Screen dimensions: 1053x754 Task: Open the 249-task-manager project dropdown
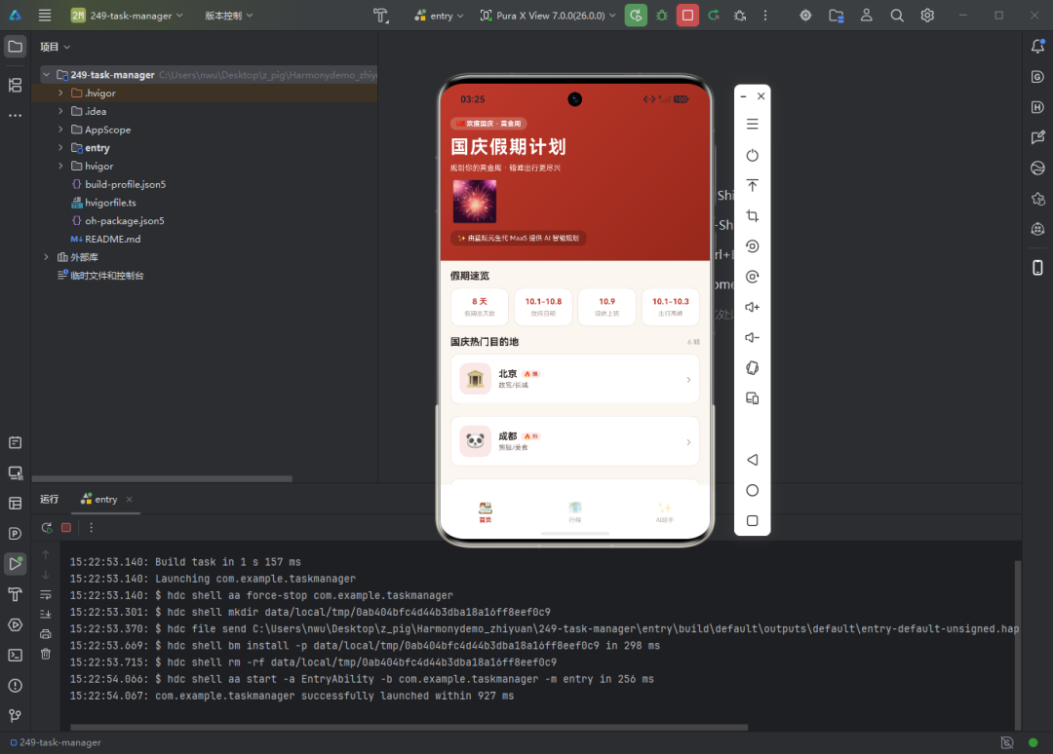[x=127, y=16]
